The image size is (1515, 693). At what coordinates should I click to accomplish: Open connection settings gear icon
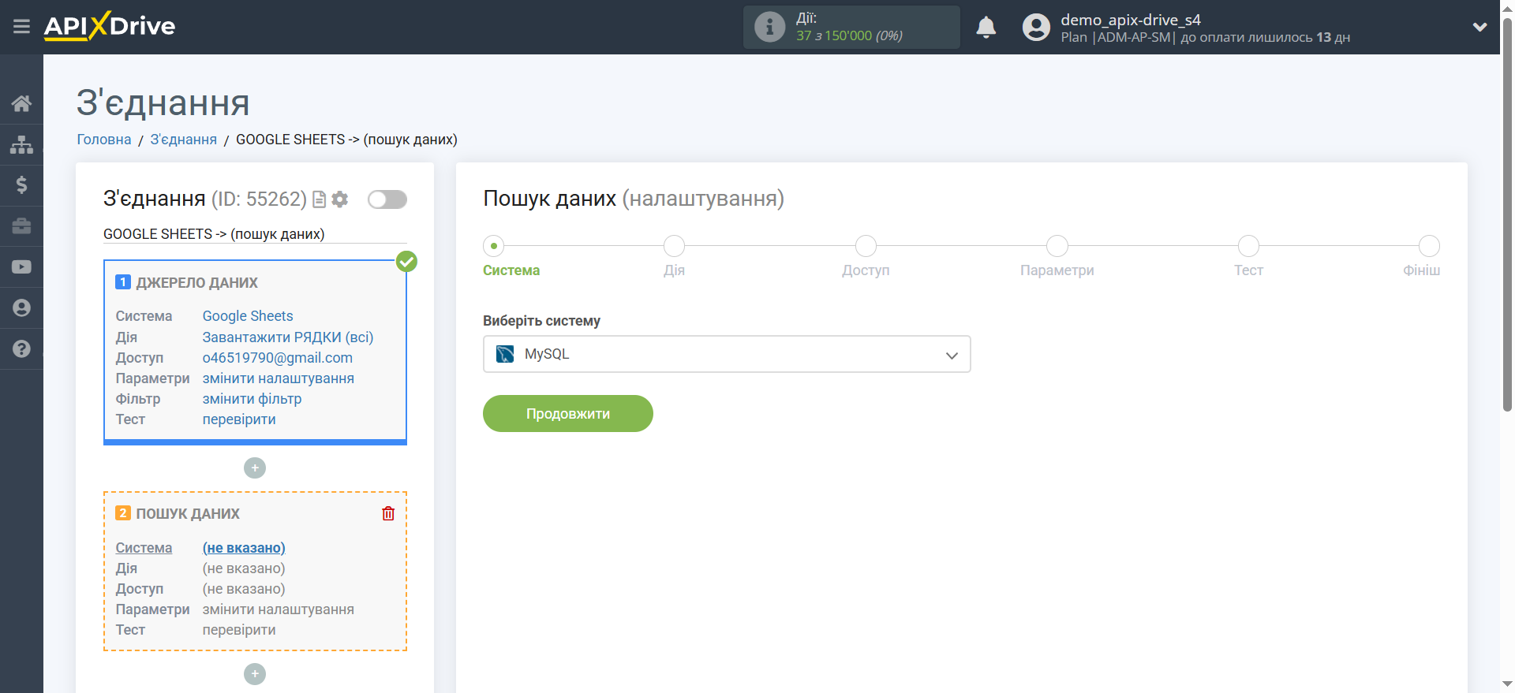click(340, 199)
